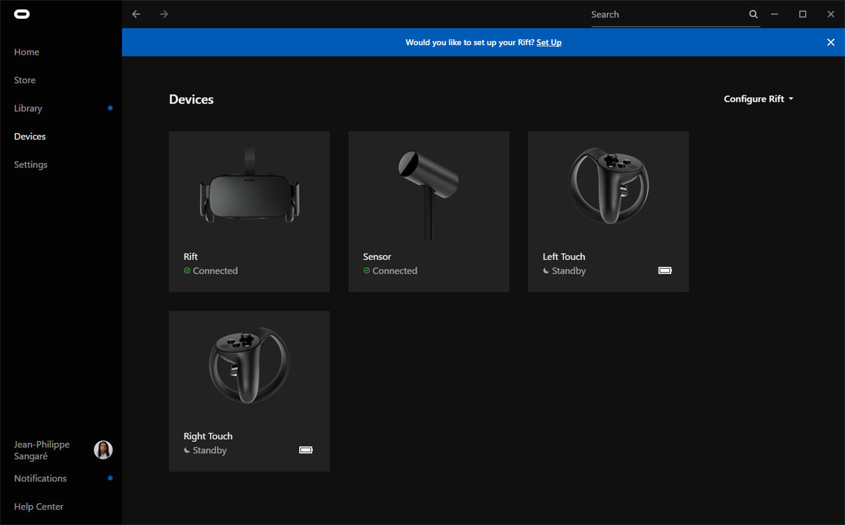This screenshot has height=525, width=845.
Task: Click the Right Touch name label
Action: point(208,436)
